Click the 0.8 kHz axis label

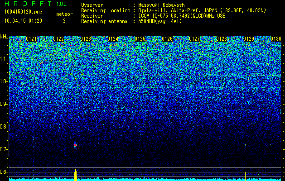pyautogui.click(x=4, y=127)
